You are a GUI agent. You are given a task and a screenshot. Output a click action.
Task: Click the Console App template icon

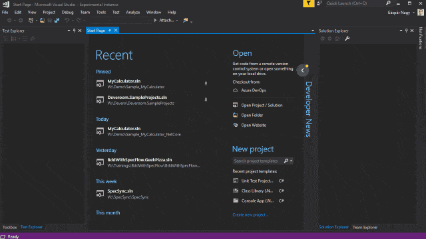236,200
